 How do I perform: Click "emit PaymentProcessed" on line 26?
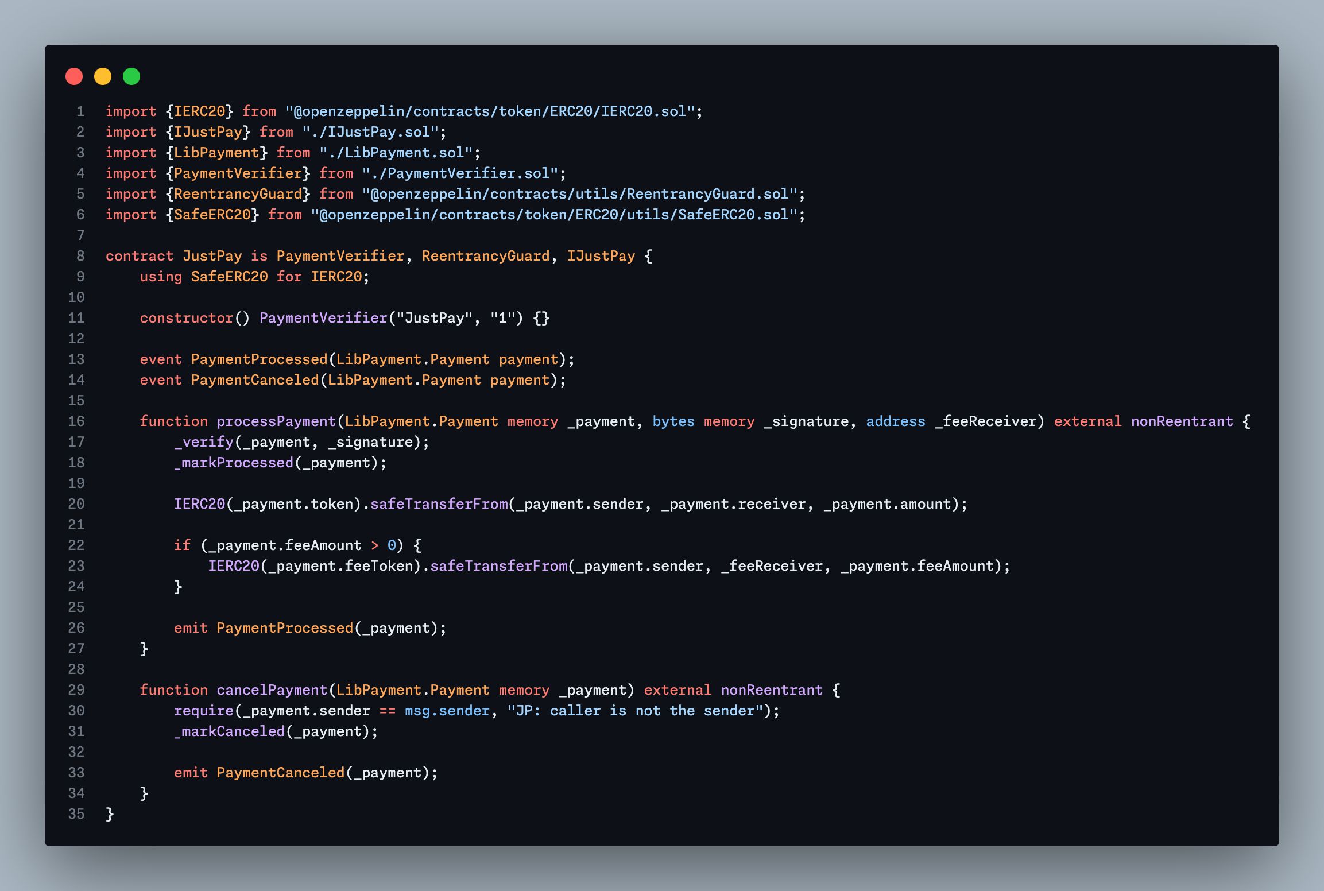[264, 628]
